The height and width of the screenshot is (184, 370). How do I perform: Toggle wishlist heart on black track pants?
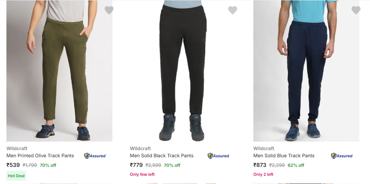point(233,10)
